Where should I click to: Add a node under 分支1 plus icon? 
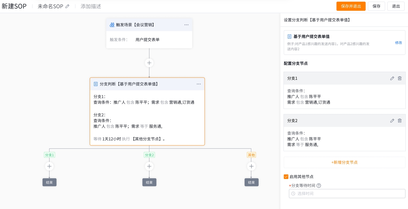click(x=49, y=166)
